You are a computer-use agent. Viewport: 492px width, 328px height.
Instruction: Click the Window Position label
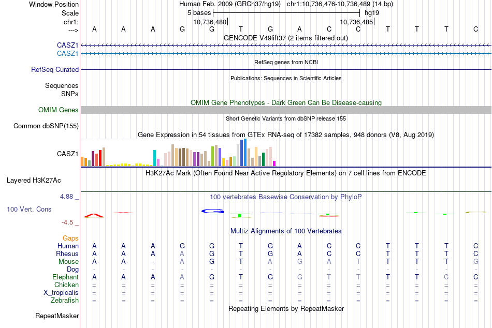54,4
